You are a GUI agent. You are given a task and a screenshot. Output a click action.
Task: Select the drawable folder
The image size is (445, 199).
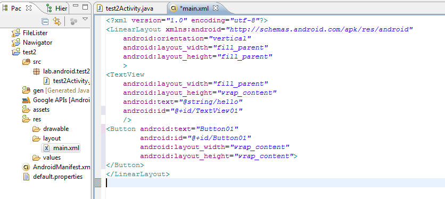pos(56,129)
